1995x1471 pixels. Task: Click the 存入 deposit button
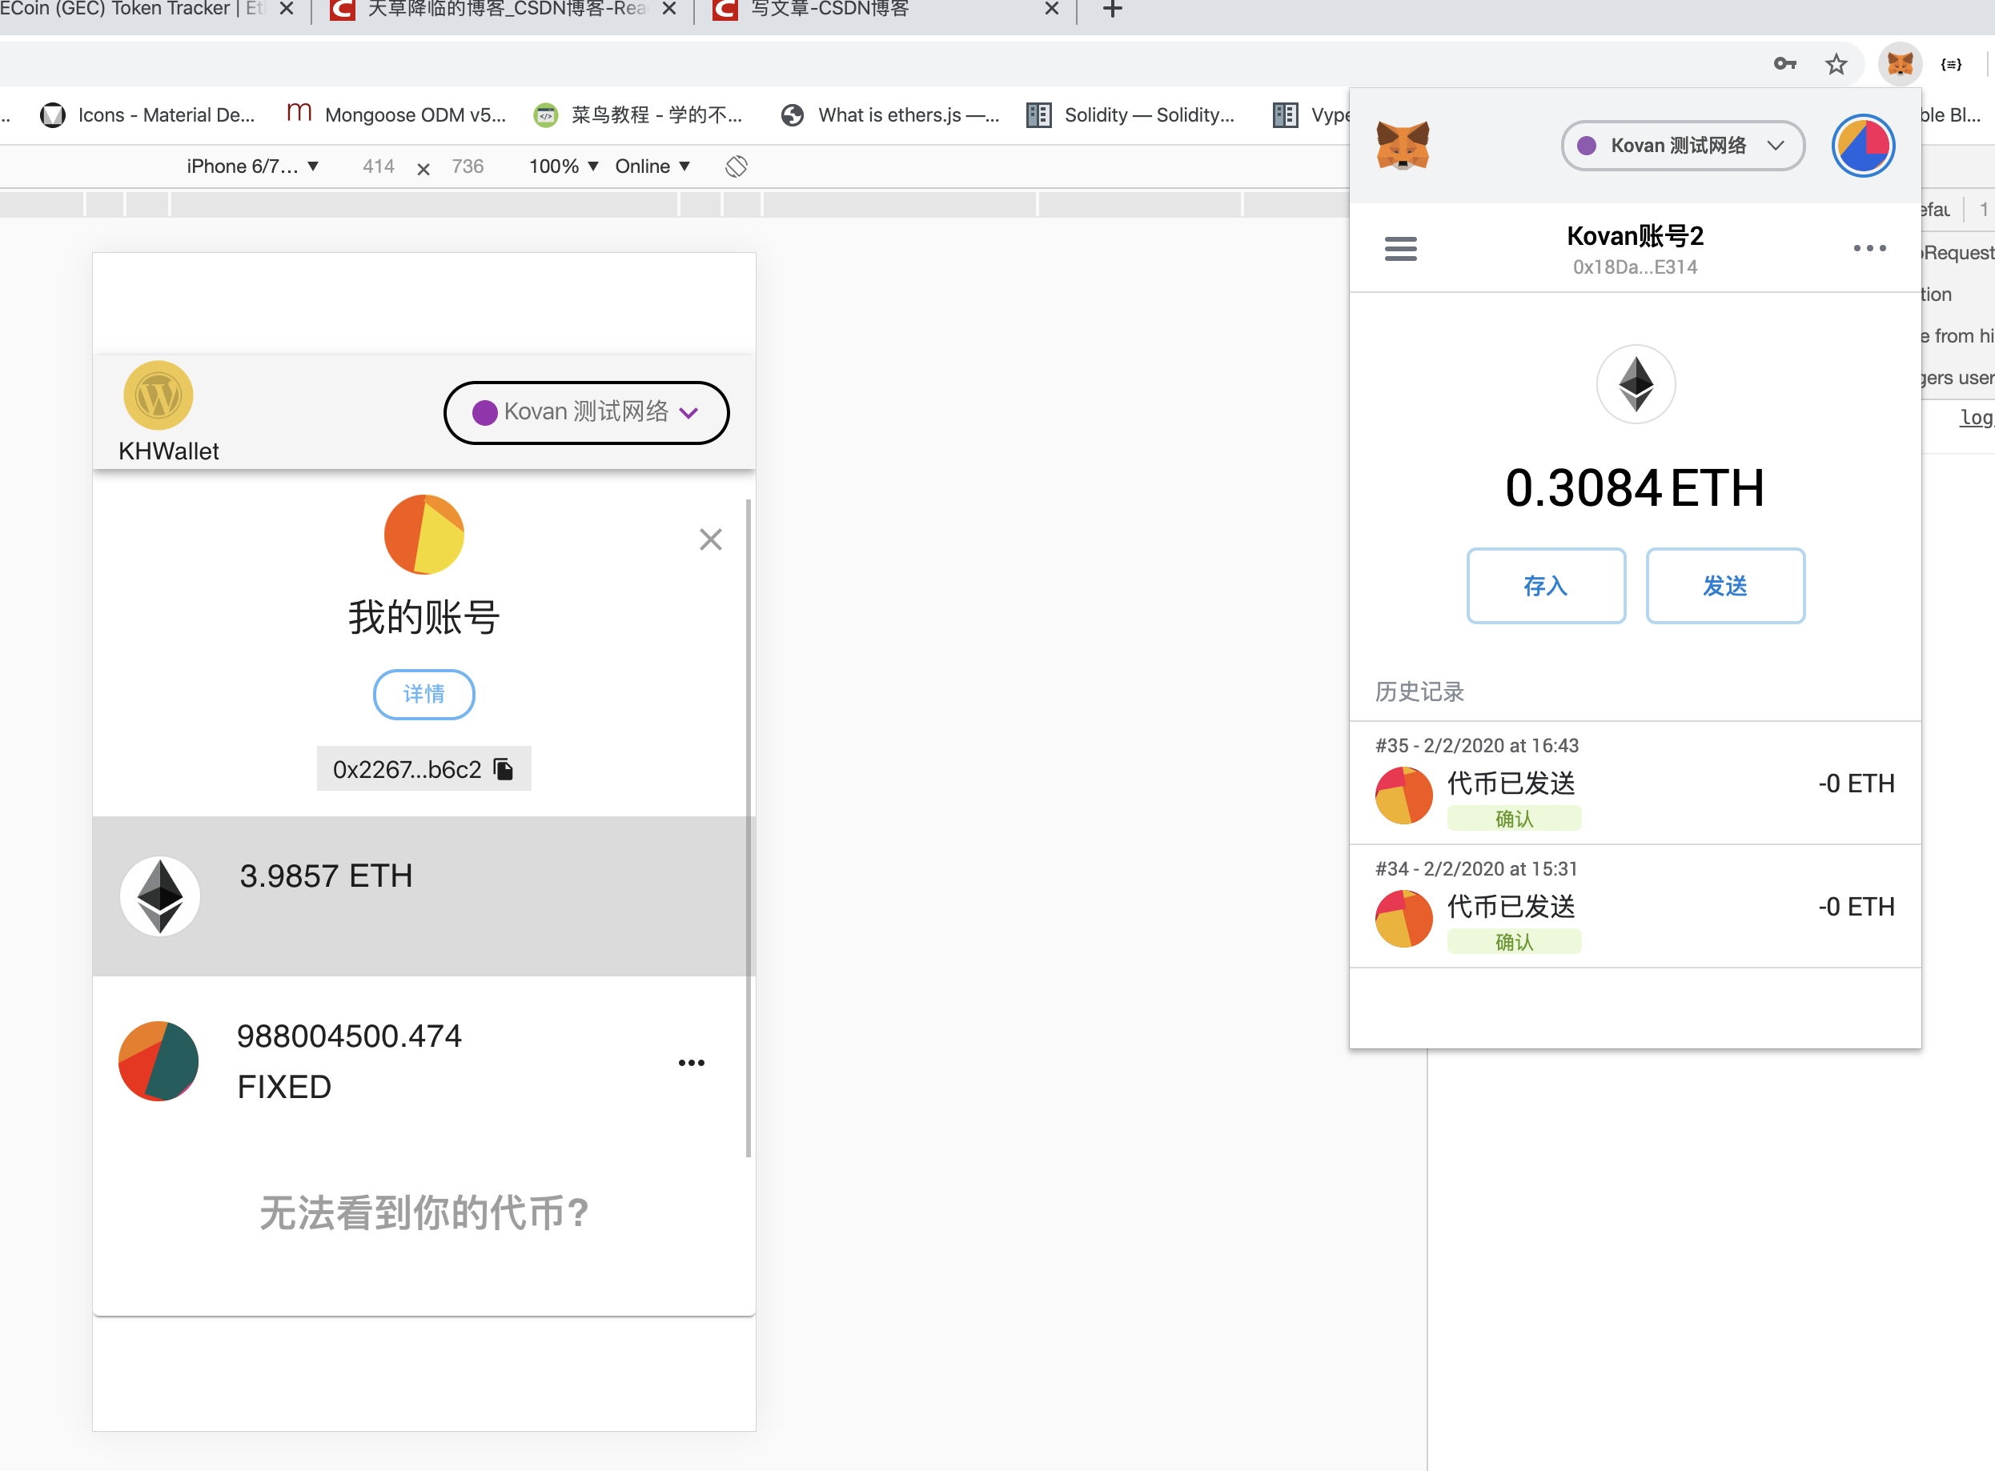pyautogui.click(x=1545, y=586)
